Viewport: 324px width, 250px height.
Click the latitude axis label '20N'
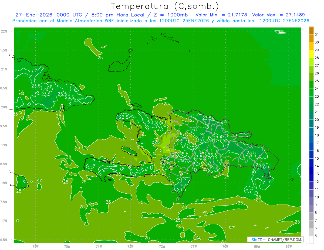[4, 107]
